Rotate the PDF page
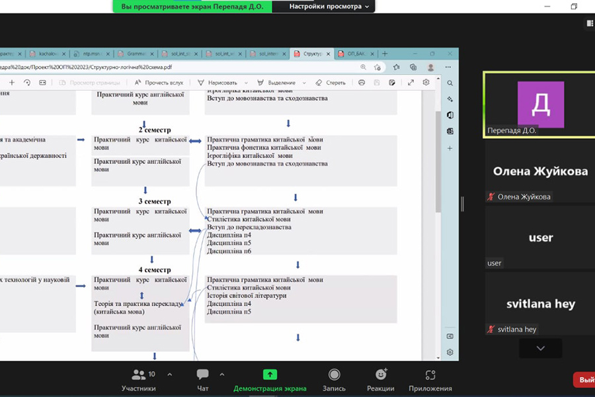This screenshot has width=595, height=397. tap(27, 83)
